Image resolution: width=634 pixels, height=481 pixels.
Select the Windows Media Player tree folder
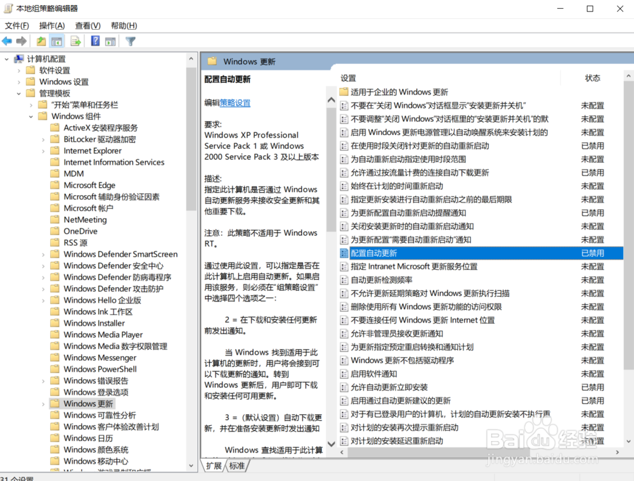pyautogui.click(x=103, y=335)
